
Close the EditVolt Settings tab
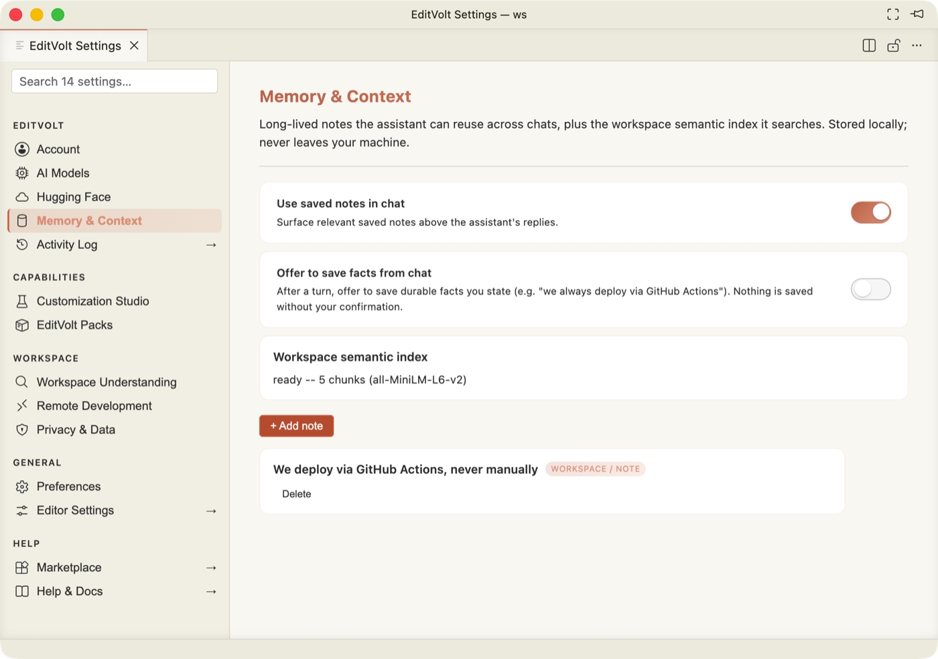(x=134, y=46)
